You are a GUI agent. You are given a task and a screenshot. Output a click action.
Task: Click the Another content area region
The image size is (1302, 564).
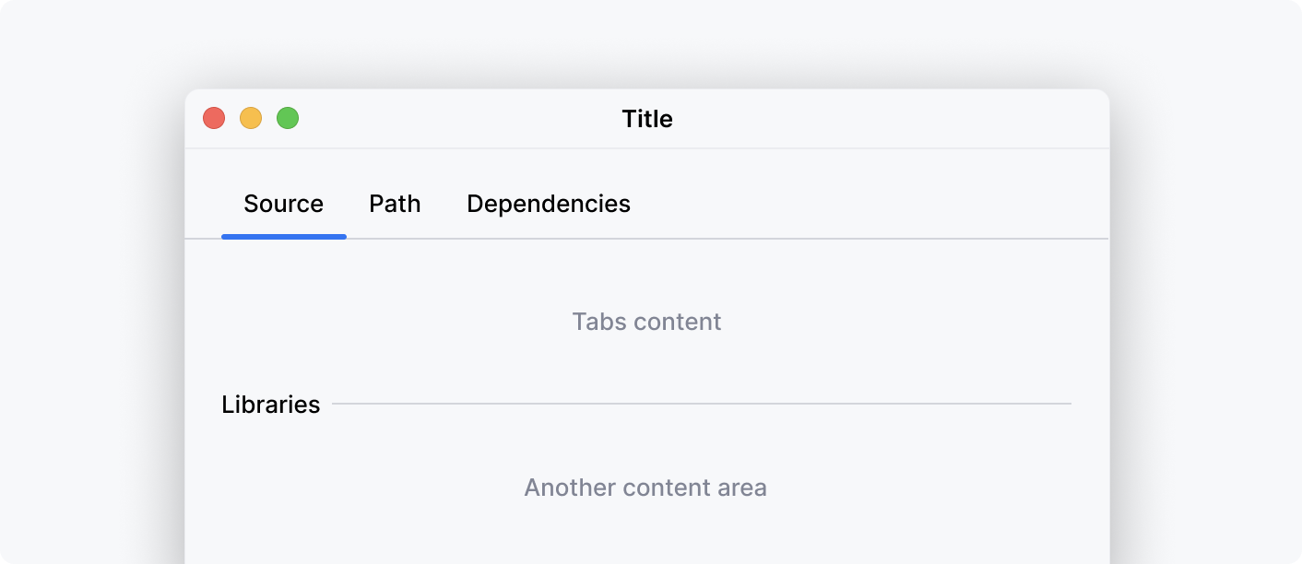point(645,488)
